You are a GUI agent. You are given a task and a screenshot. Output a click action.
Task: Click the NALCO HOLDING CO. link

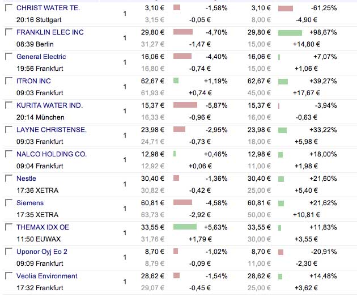pos(52,154)
